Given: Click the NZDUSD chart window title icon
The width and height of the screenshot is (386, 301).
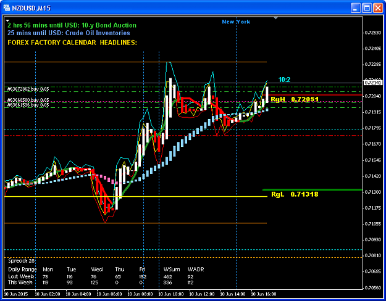Looking at the screenshot, I should click(x=7, y=8).
